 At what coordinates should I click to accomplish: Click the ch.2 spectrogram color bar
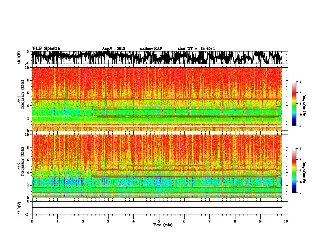[294, 171]
